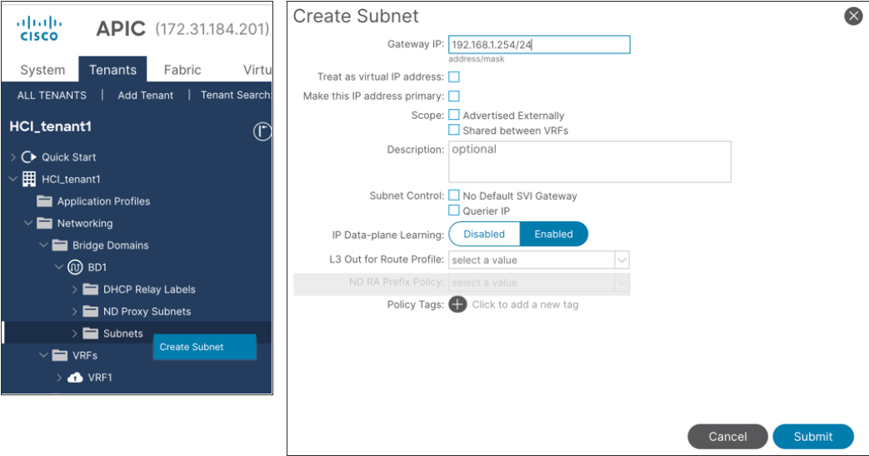Click the DHCP Relay Labels folder icon
The image size is (869, 456).
coord(90,289)
